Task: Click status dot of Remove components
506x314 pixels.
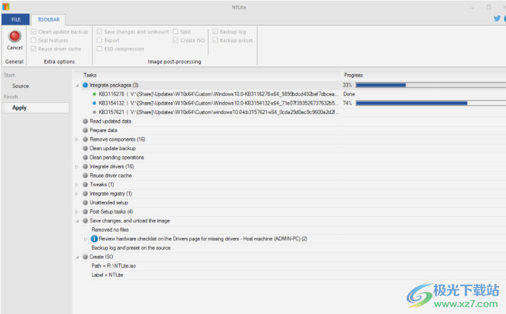Action: [x=85, y=140]
